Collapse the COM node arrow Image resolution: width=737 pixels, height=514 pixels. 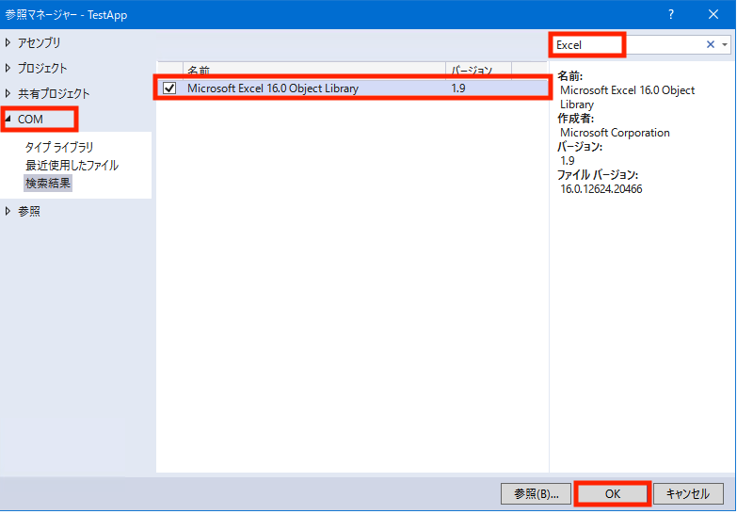pos(8,119)
